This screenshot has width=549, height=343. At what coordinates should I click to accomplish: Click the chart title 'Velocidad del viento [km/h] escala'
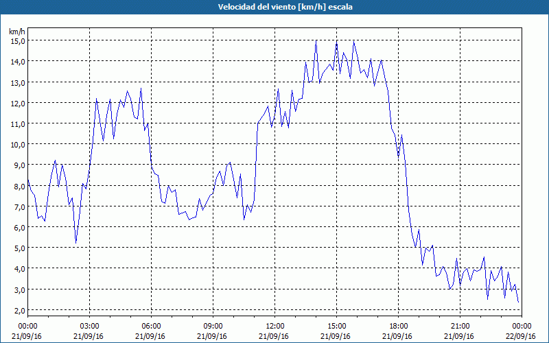(x=285, y=7)
